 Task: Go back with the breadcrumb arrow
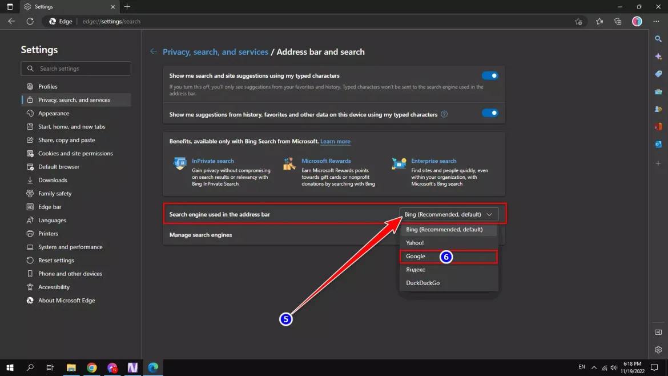tap(154, 51)
